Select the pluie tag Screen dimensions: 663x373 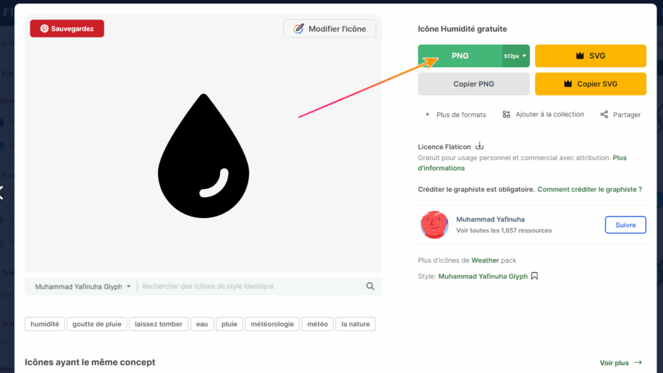[x=229, y=324]
